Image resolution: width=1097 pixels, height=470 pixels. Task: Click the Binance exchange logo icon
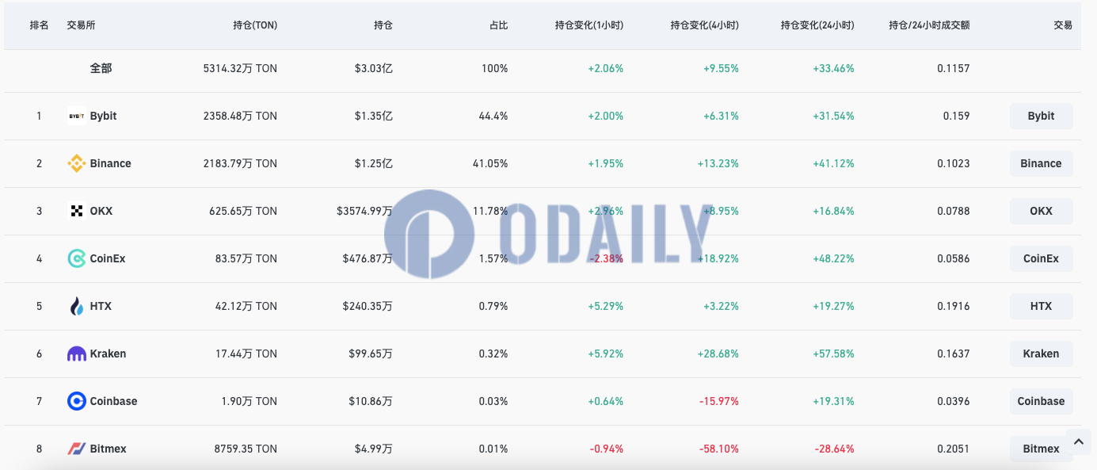pyautogui.click(x=77, y=163)
